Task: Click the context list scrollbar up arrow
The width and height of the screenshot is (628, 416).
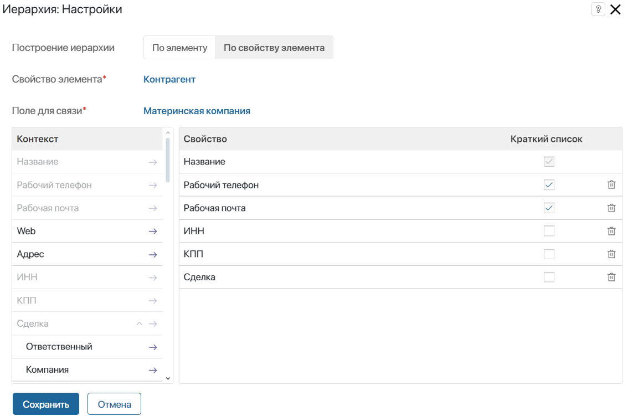Action: (x=168, y=132)
